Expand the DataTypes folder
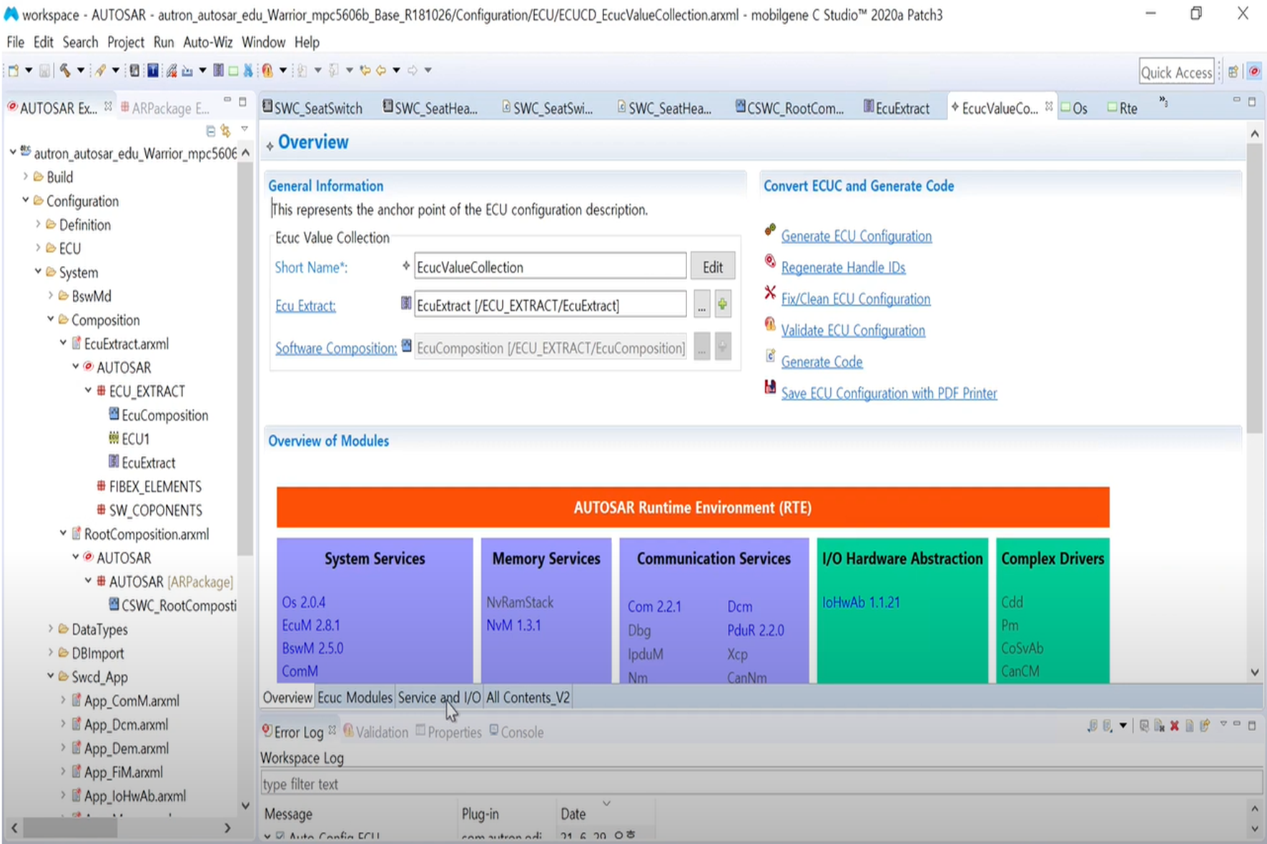This screenshot has height=844, width=1267. 51,629
